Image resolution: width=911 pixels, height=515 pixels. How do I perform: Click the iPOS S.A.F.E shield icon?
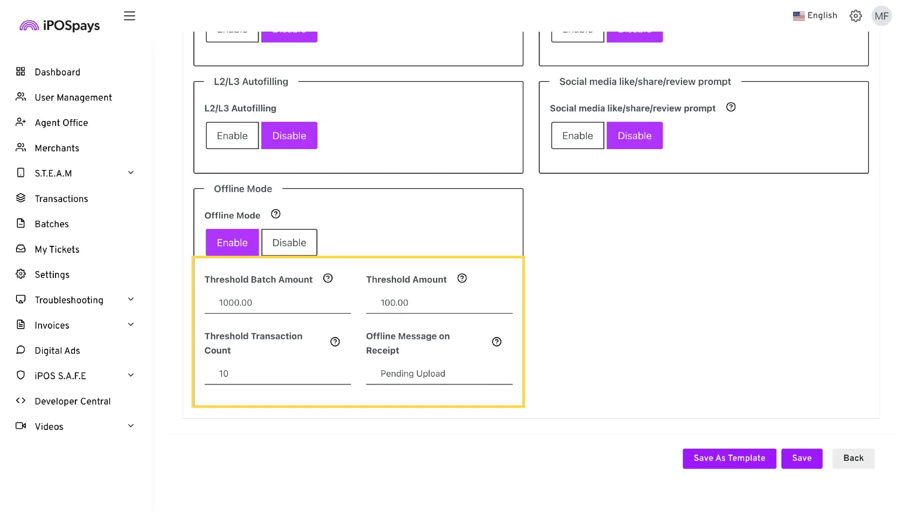click(21, 375)
